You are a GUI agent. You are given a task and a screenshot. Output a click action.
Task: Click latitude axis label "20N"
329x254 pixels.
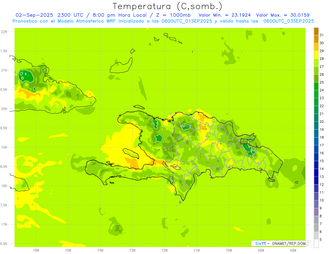tap(4, 109)
